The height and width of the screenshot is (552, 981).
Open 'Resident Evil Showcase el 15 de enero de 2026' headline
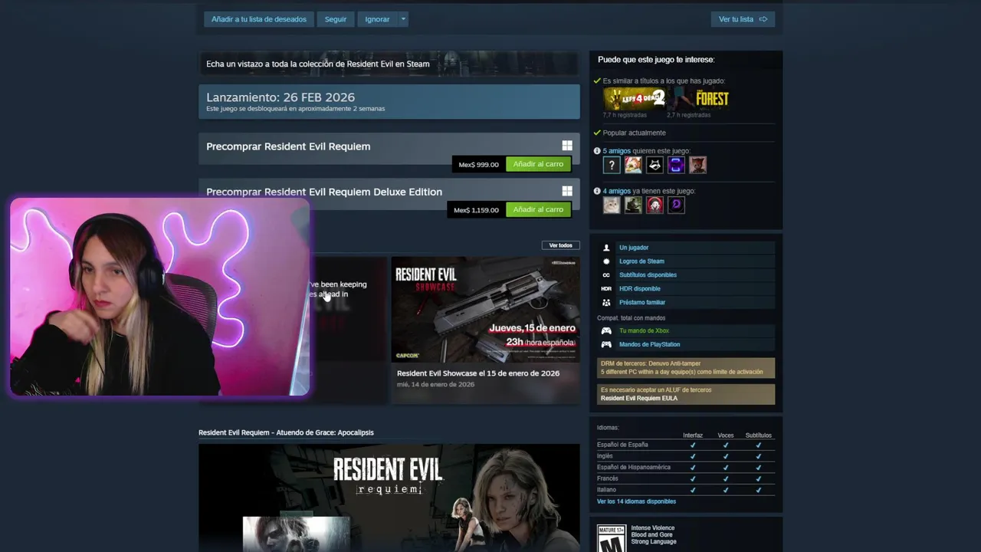(478, 373)
